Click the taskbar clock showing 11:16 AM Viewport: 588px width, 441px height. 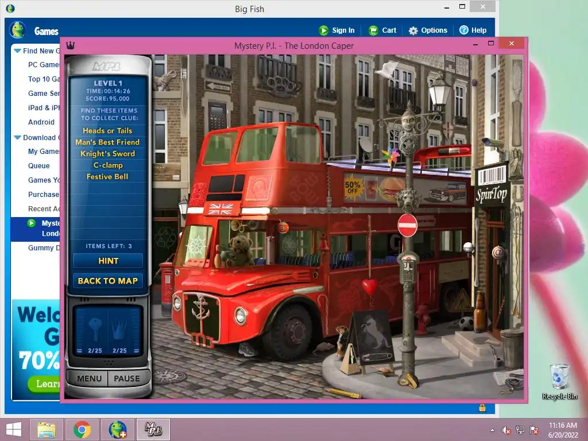pyautogui.click(x=563, y=430)
